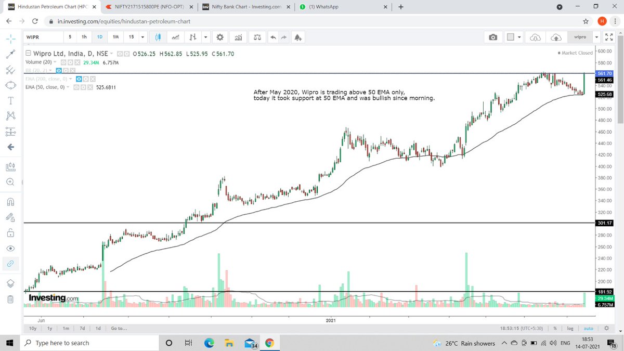Viewport: 624px width, 351px height.
Task: Switch to area chart style
Action: (176, 37)
